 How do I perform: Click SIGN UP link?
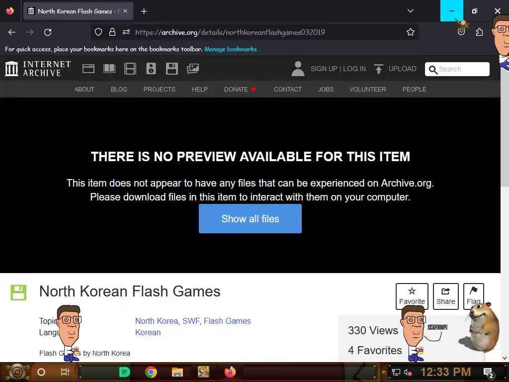click(324, 69)
